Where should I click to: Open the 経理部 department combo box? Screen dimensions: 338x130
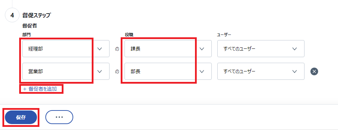(66, 49)
